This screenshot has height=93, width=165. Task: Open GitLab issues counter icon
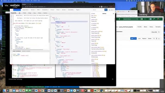pos(141,19)
